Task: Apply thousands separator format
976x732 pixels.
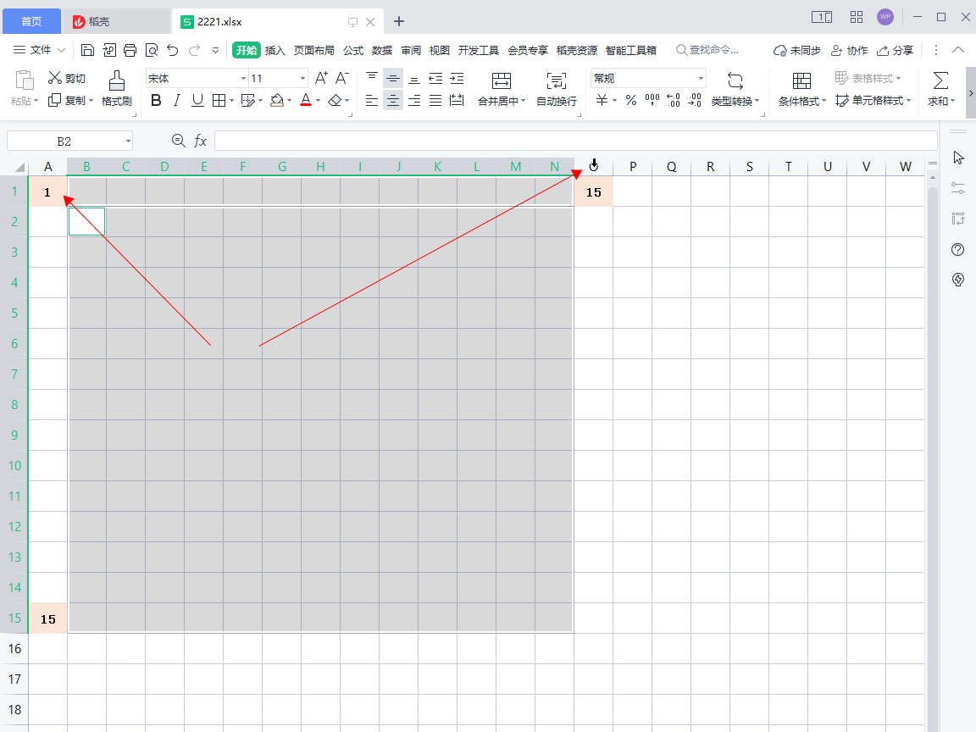Action: pyautogui.click(x=652, y=100)
